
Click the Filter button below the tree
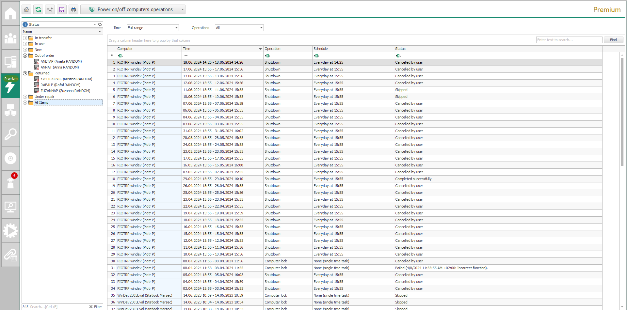[96, 307]
